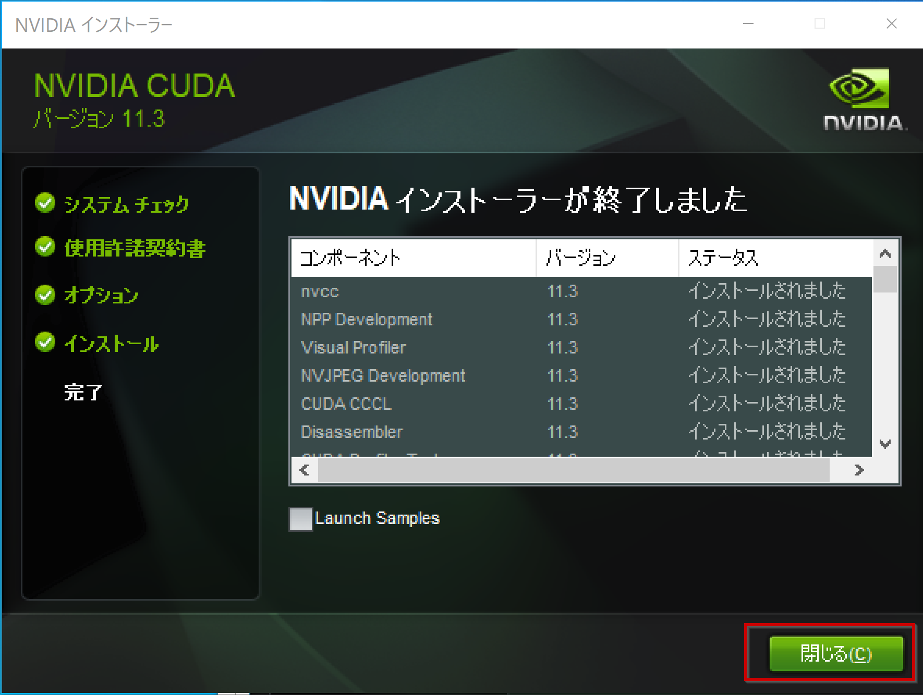Click the NVIDIA eye logo
923x695 pixels.
tap(859, 87)
